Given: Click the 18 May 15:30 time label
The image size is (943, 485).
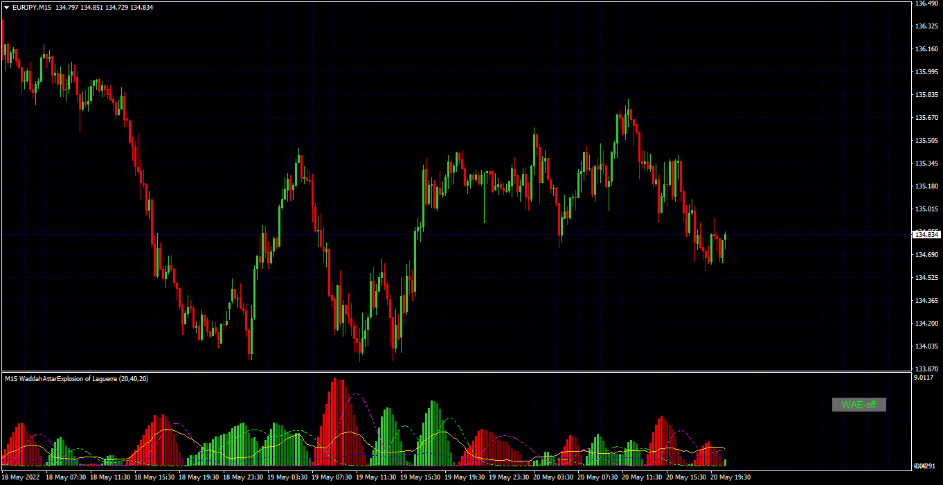Looking at the screenshot, I should click(154, 477).
